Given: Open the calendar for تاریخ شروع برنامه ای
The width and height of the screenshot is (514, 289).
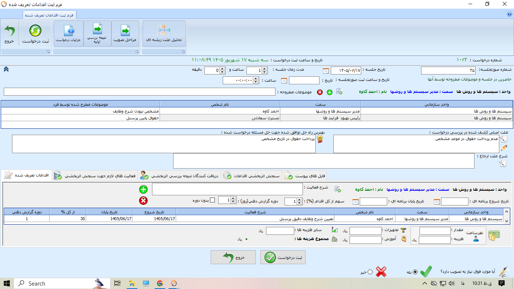Looking at the screenshot, I should point(436,202).
